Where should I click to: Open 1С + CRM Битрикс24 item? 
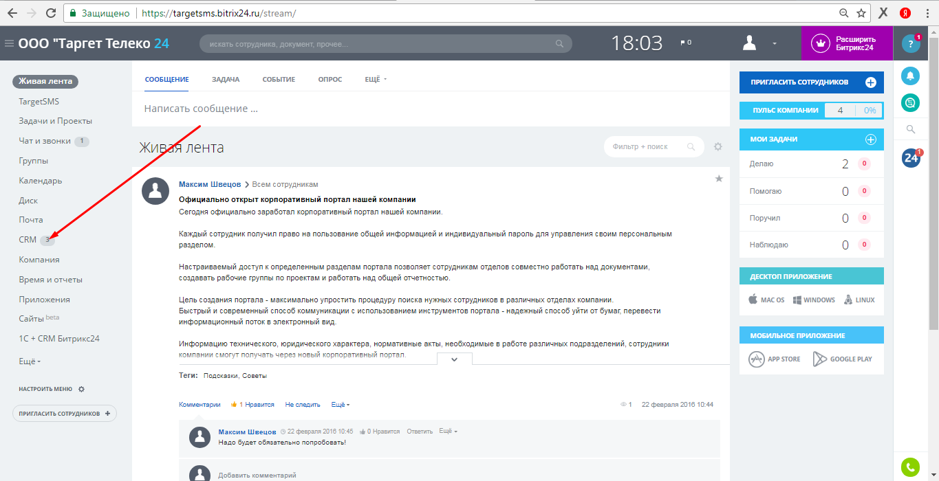60,339
